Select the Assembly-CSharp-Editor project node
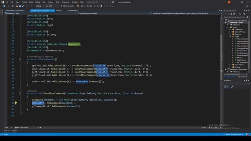 238,70
